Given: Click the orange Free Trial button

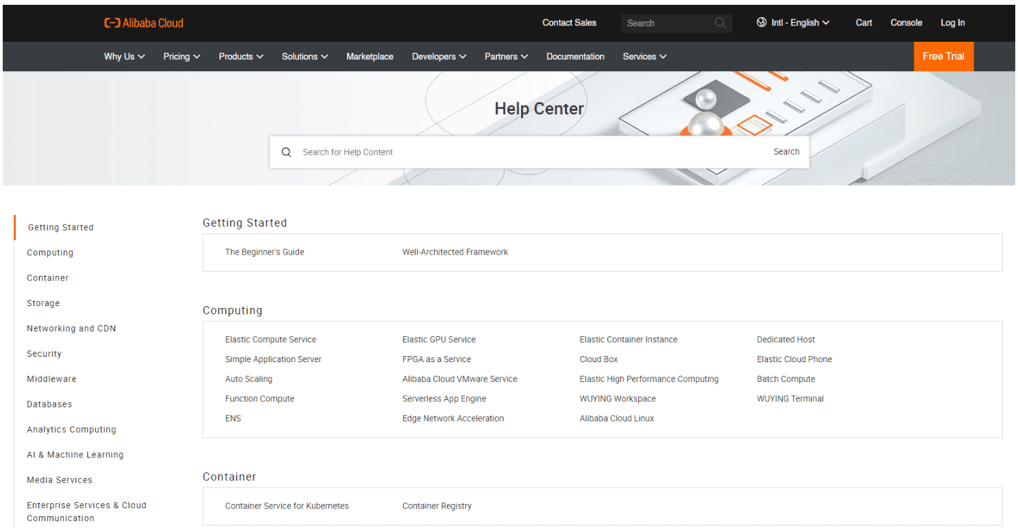Looking at the screenshot, I should pos(943,56).
